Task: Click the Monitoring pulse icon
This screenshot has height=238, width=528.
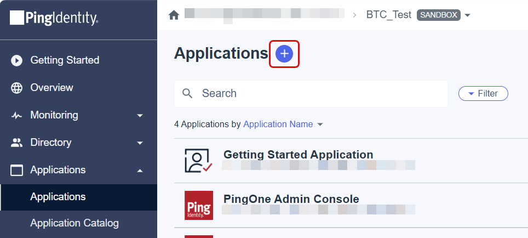Action: 16,116
